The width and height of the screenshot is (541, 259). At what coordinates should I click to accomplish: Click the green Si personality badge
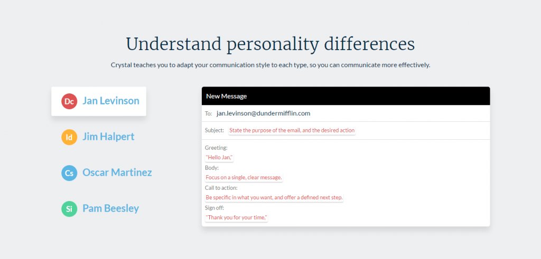(x=70, y=209)
